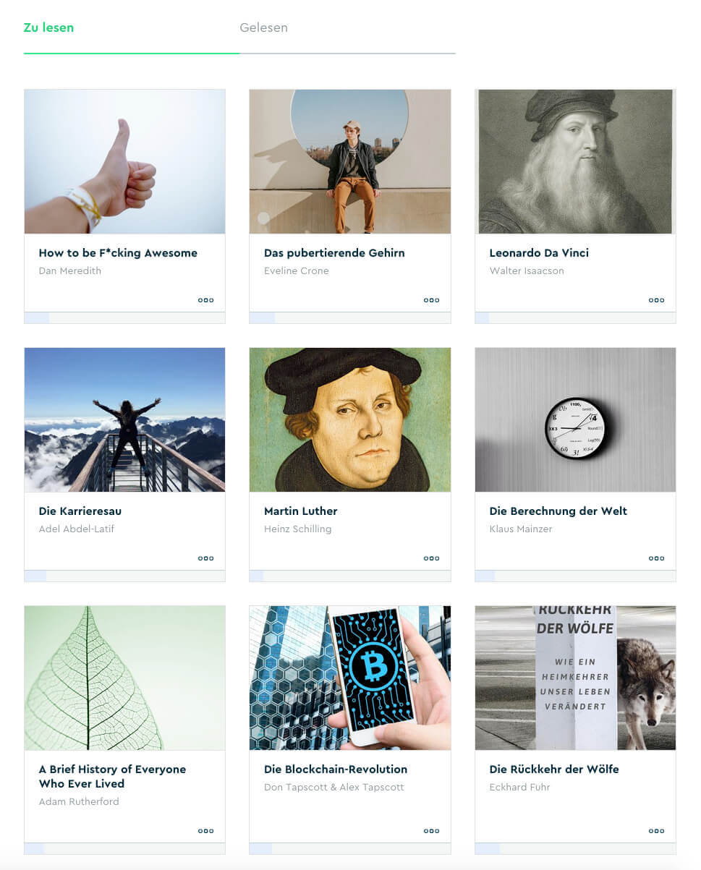
Task: Click three-dot icon on A Brief History card
Action: [206, 831]
